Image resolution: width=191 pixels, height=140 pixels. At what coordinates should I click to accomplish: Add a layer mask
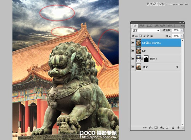[156, 128]
